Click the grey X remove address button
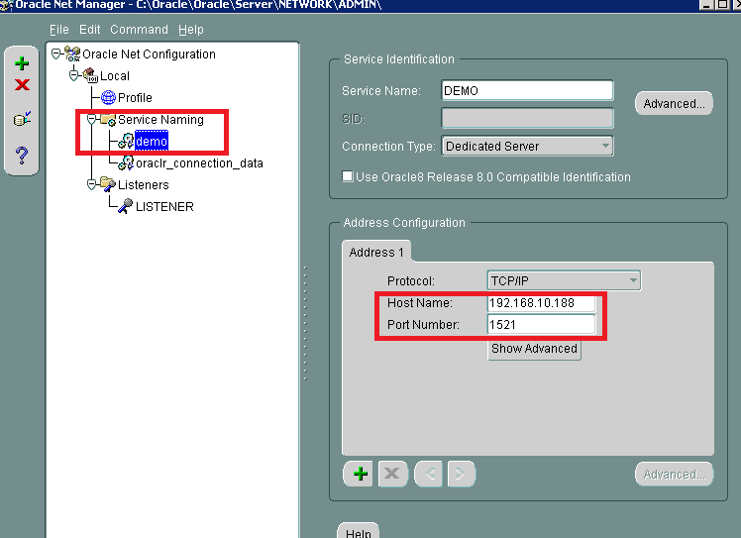 tap(392, 474)
